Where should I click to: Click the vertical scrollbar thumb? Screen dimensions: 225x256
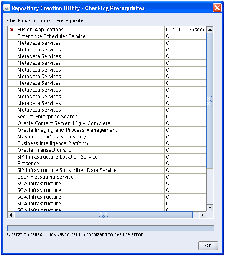[x=210, y=100]
